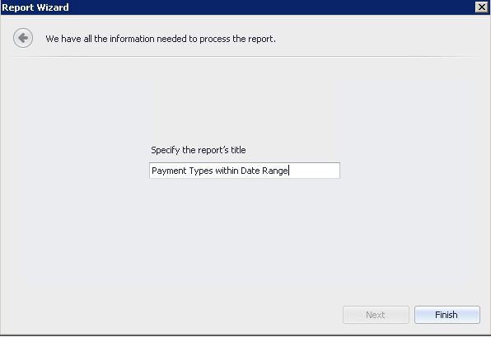Click the empty area after the title text in the field
Viewport: 491px width, 337px height.
314,171
